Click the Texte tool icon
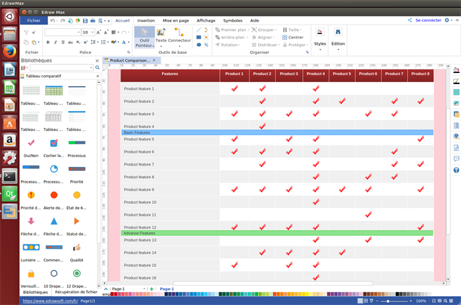The width and height of the screenshot is (461, 305). tap(161, 33)
